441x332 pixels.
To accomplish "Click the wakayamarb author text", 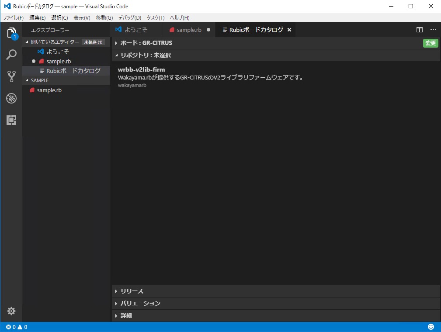I will 132,85.
